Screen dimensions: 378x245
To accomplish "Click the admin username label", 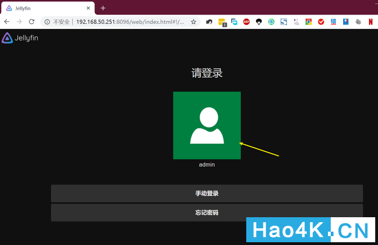I will [207, 164].
